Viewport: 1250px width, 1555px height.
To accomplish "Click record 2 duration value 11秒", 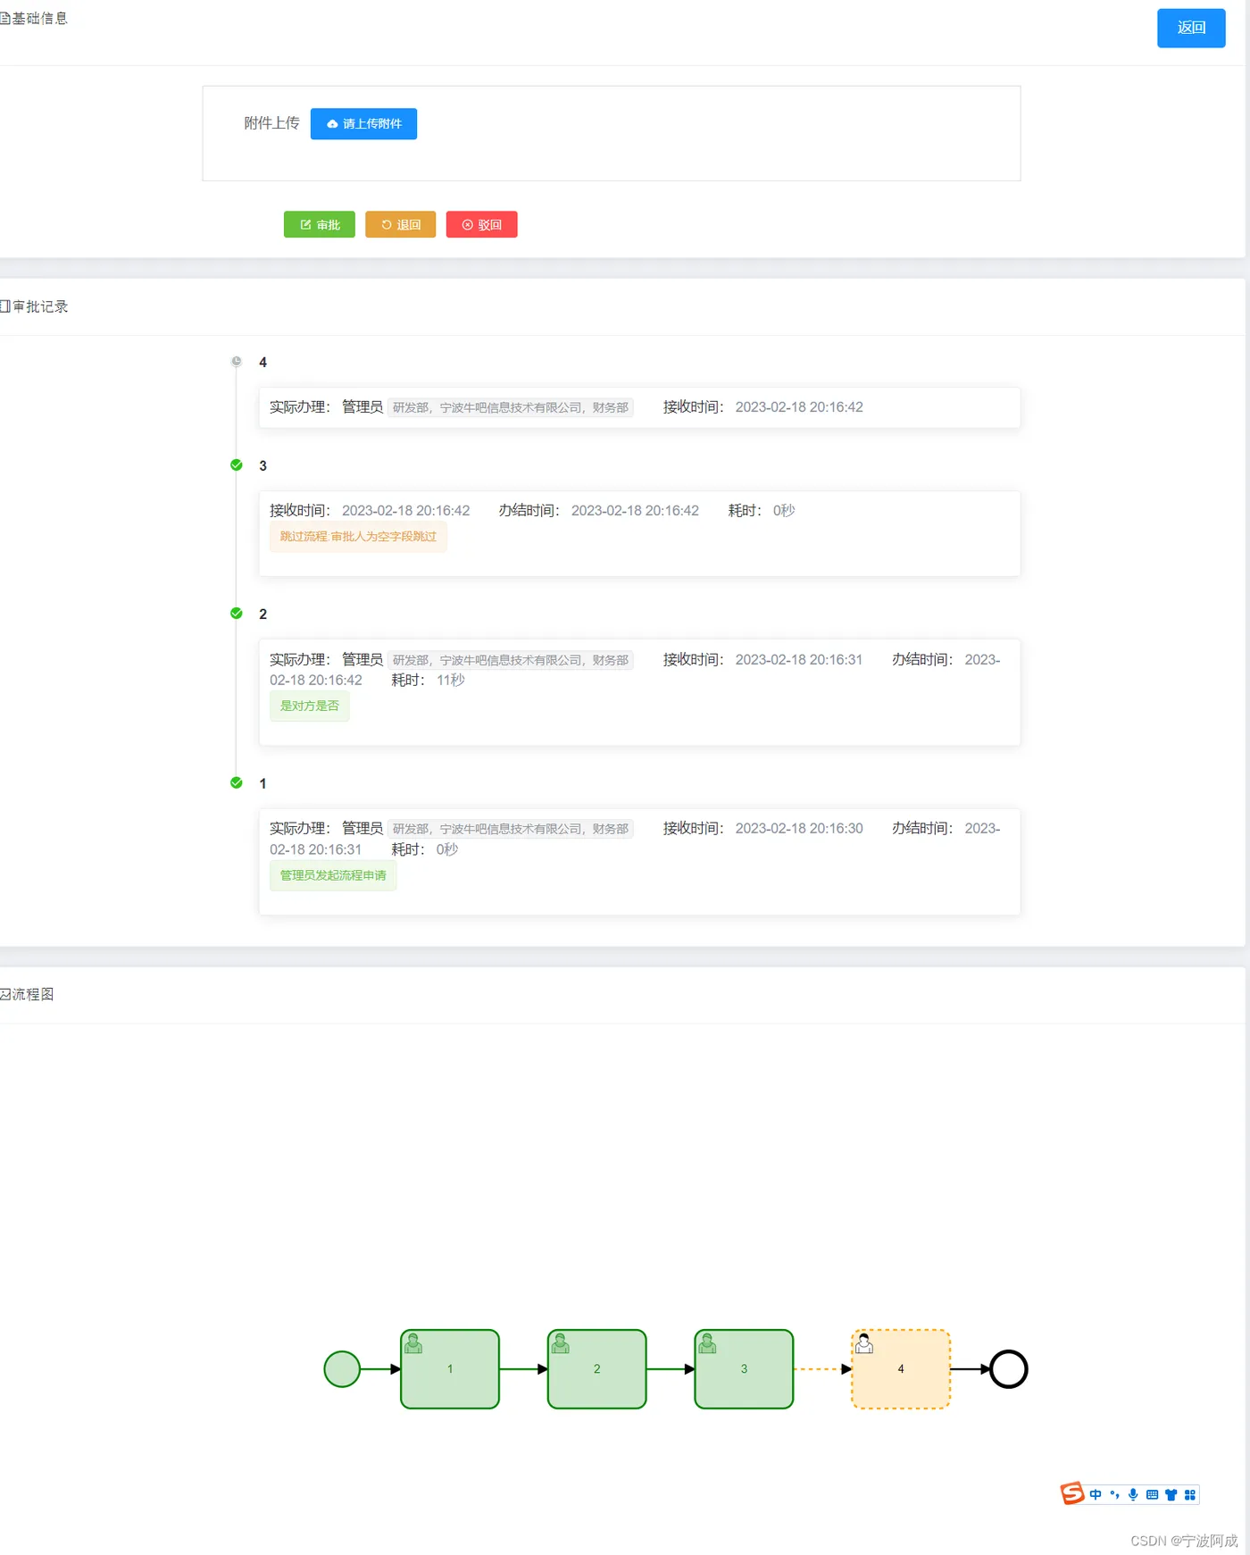I will click(450, 681).
